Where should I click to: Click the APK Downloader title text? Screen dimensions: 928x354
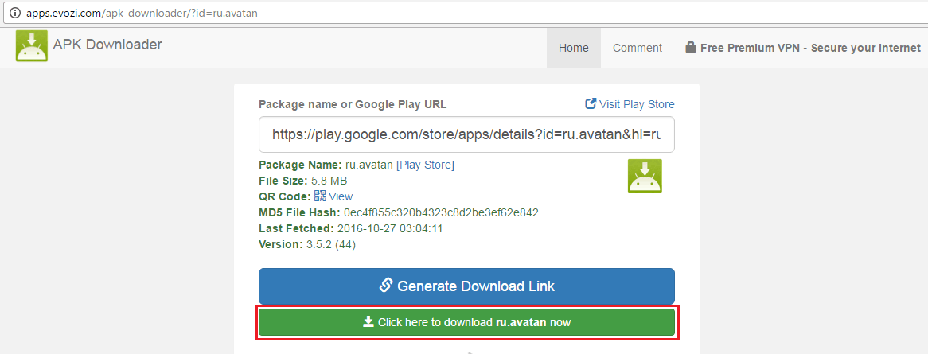pyautogui.click(x=107, y=45)
